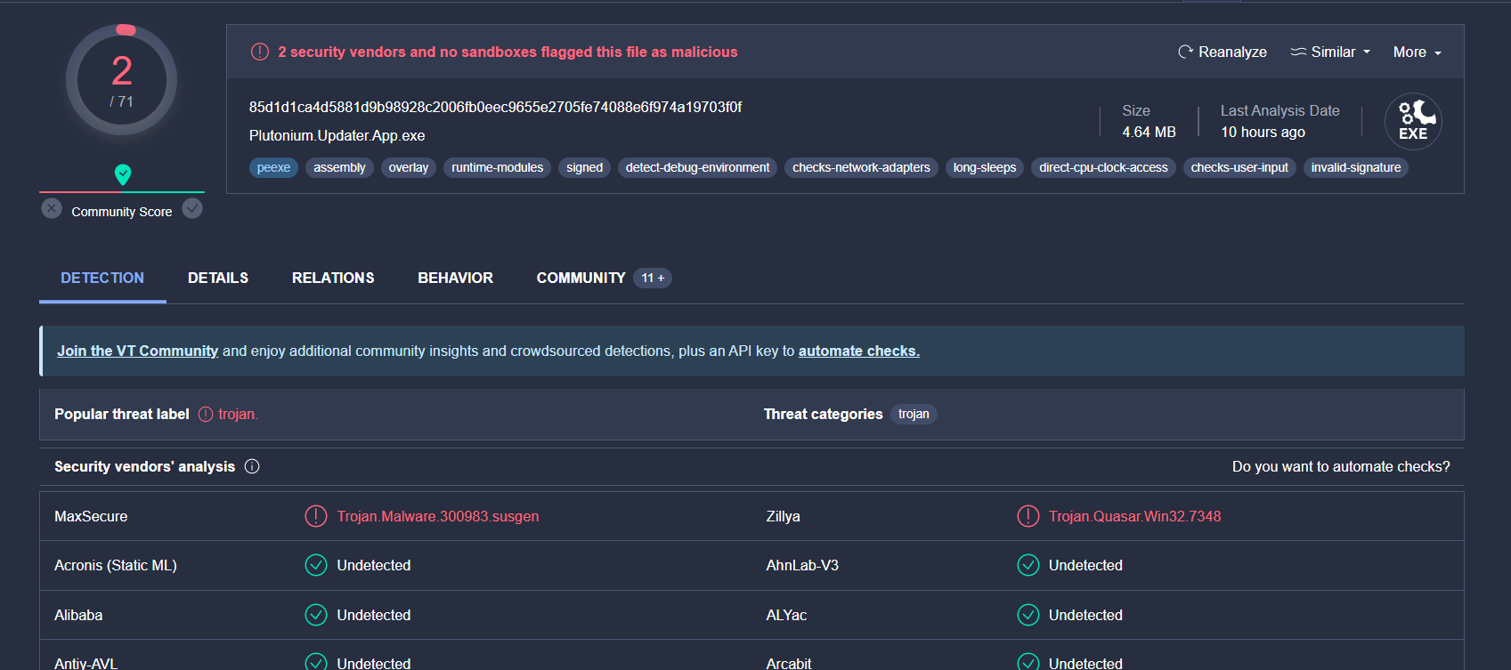Click the runtime-modules tag

497,167
